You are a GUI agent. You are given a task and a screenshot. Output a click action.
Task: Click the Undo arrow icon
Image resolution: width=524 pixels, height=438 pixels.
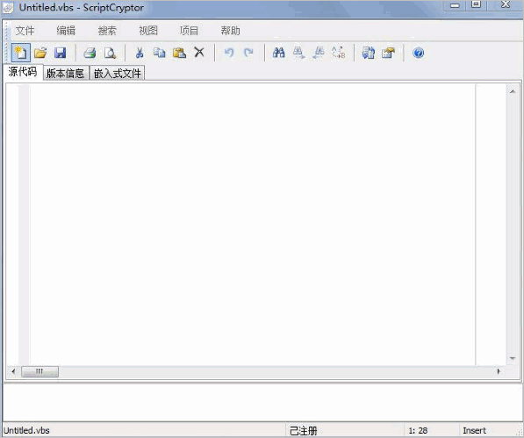(229, 53)
